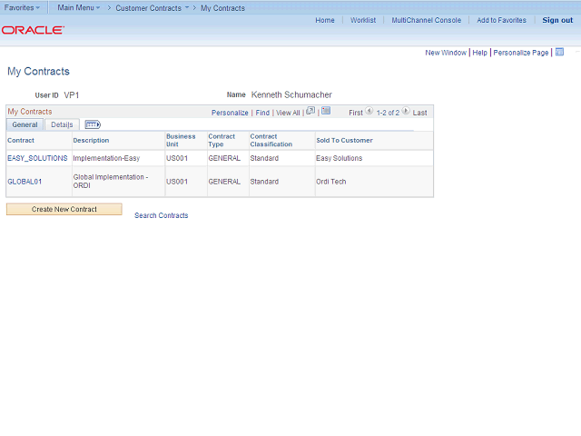Go to Home in the top navigation
The image size is (581, 436).
tap(325, 20)
